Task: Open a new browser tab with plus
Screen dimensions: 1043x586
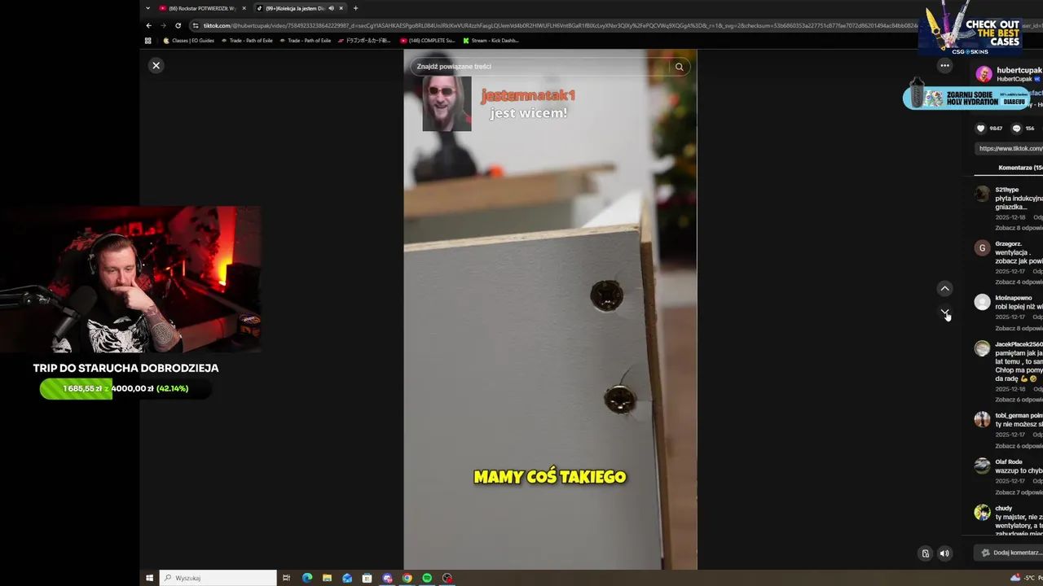Action: (355, 8)
